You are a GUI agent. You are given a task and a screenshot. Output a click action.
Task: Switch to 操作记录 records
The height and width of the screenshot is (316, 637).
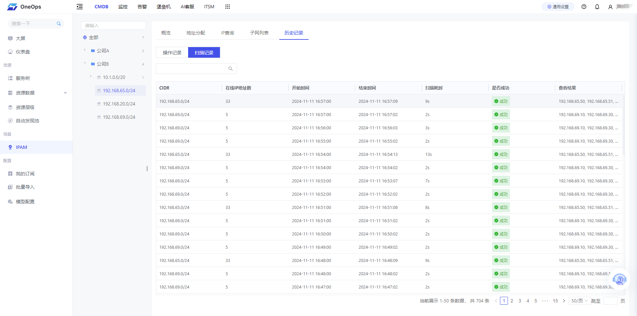tap(172, 53)
